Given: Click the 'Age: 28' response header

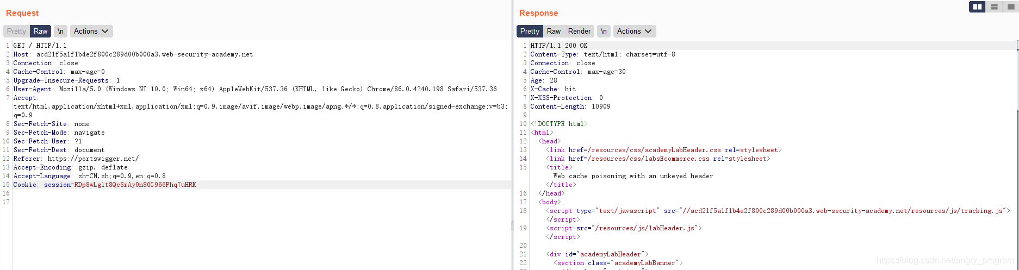Looking at the screenshot, I should (544, 80).
